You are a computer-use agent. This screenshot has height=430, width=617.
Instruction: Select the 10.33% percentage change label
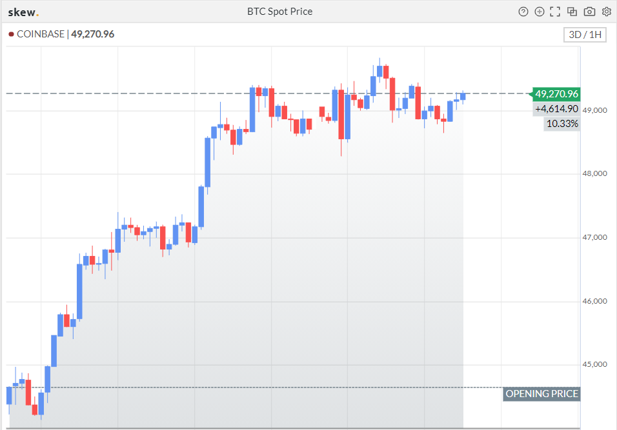pyautogui.click(x=562, y=124)
